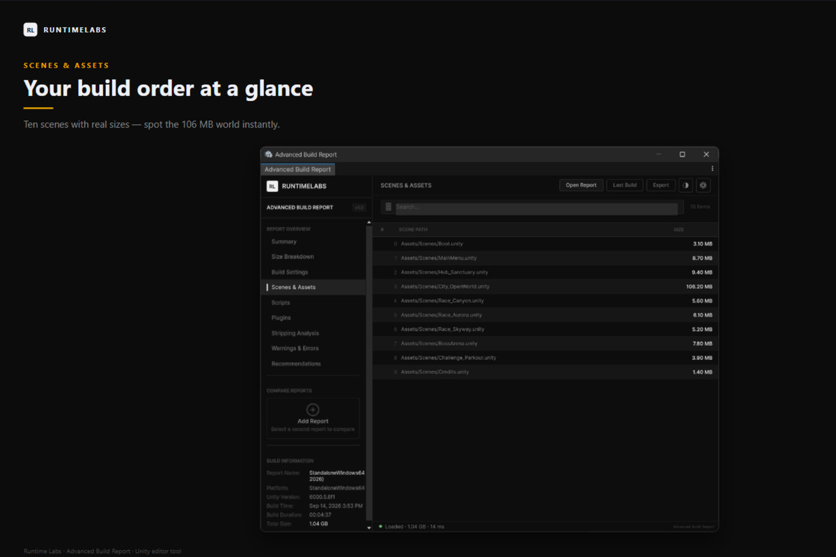Toggle the light/dark theme icon
The width and height of the screenshot is (836, 557).
[x=686, y=185]
